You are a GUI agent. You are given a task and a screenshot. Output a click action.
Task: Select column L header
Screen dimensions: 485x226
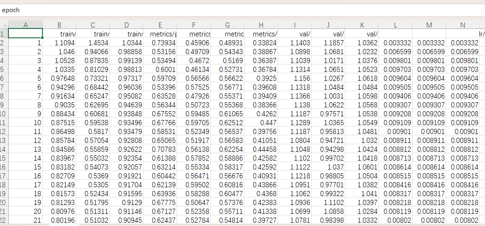(396, 25)
